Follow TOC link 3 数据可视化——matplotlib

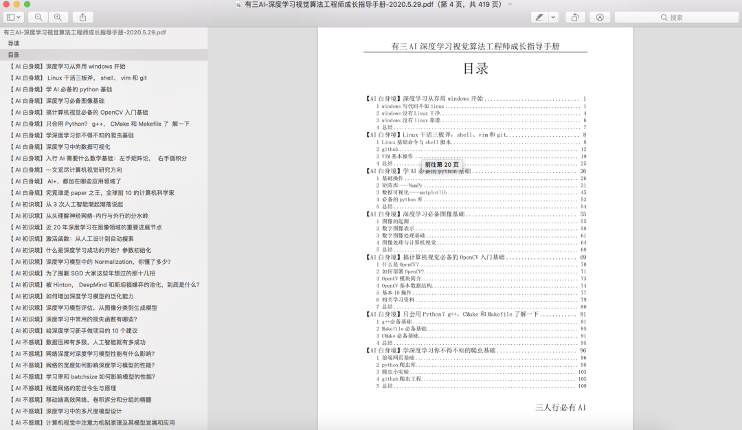click(481, 192)
